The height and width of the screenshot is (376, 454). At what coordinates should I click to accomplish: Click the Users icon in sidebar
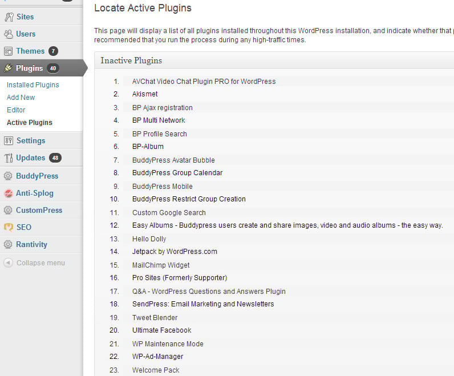8,34
